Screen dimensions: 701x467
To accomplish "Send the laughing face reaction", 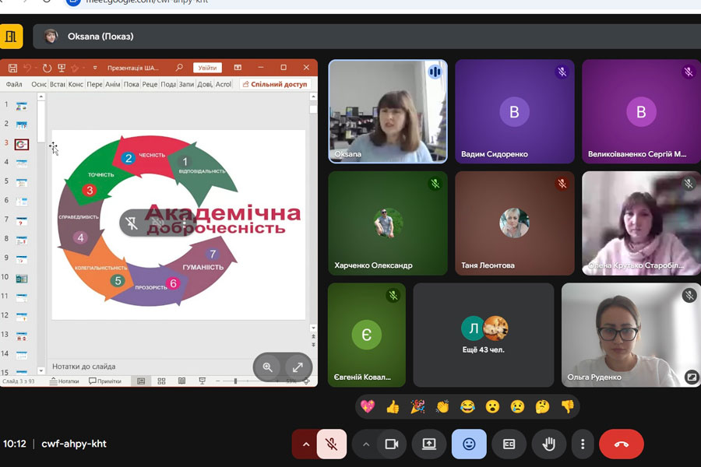I will 467,406.
